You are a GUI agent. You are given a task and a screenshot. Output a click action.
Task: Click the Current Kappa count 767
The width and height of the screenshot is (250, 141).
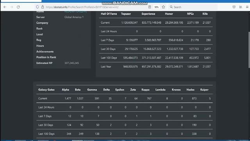(x=149, y=98)
